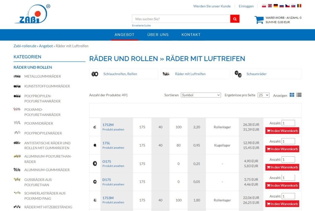Open the Schlauchreifen, Reifen subcategory
The width and height of the screenshot is (315, 211).
point(120,74)
